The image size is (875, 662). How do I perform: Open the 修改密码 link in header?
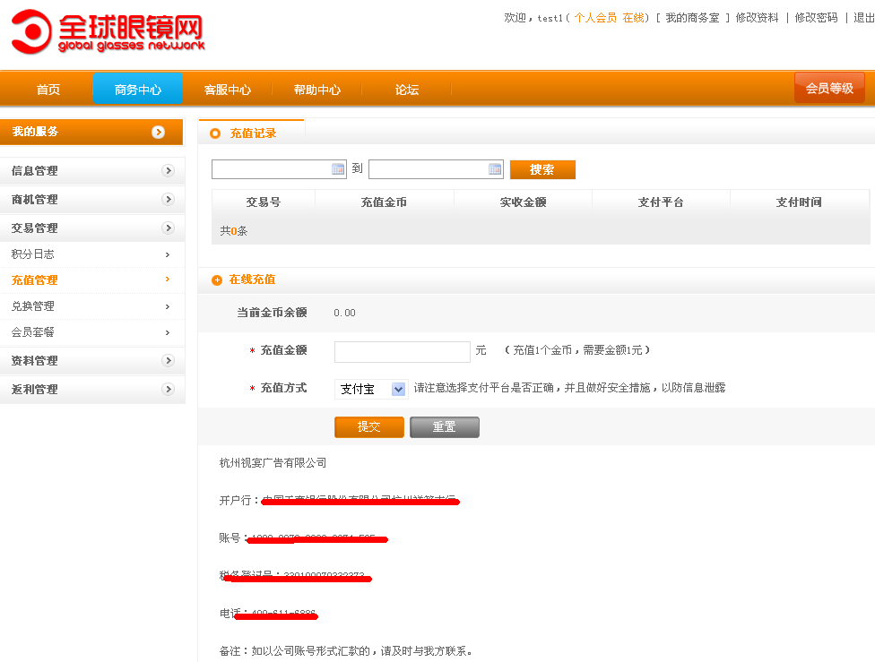[x=816, y=18]
